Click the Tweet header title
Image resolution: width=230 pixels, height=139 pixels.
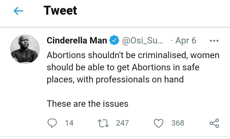[60, 11]
